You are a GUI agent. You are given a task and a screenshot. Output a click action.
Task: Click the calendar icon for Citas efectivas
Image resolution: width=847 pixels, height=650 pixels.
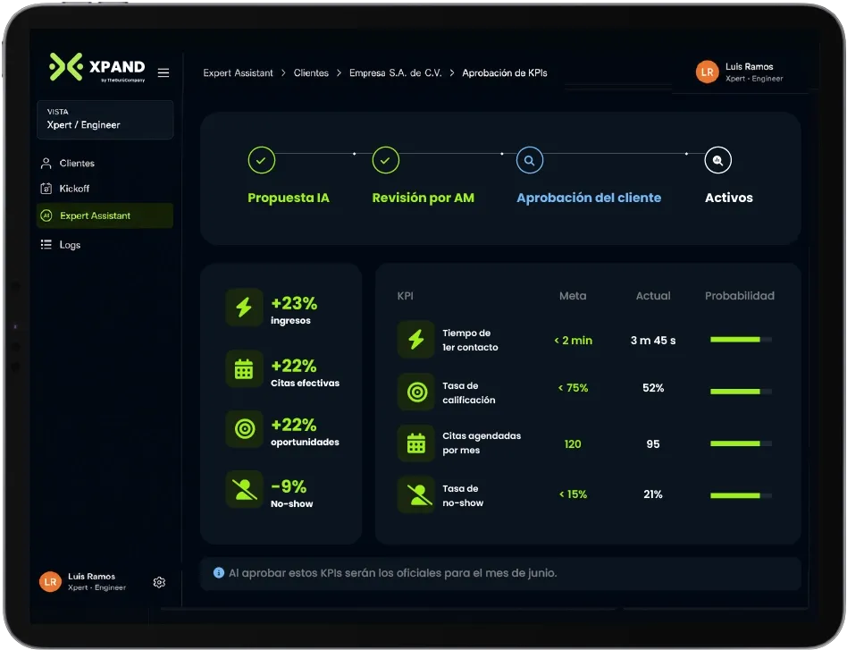(x=244, y=369)
